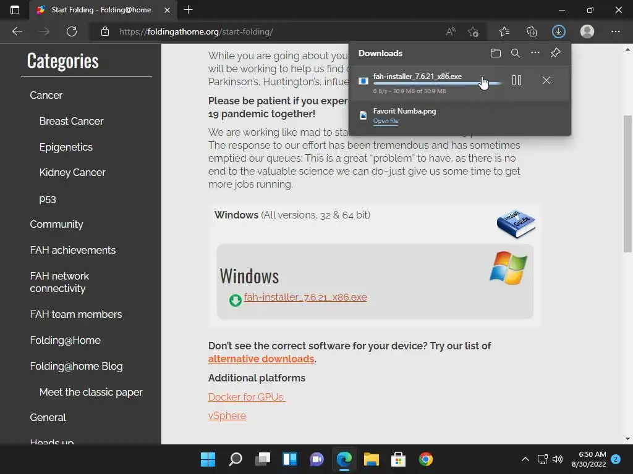Open Folding@home Blog category
The width and height of the screenshot is (633, 474).
pyautogui.click(x=76, y=366)
